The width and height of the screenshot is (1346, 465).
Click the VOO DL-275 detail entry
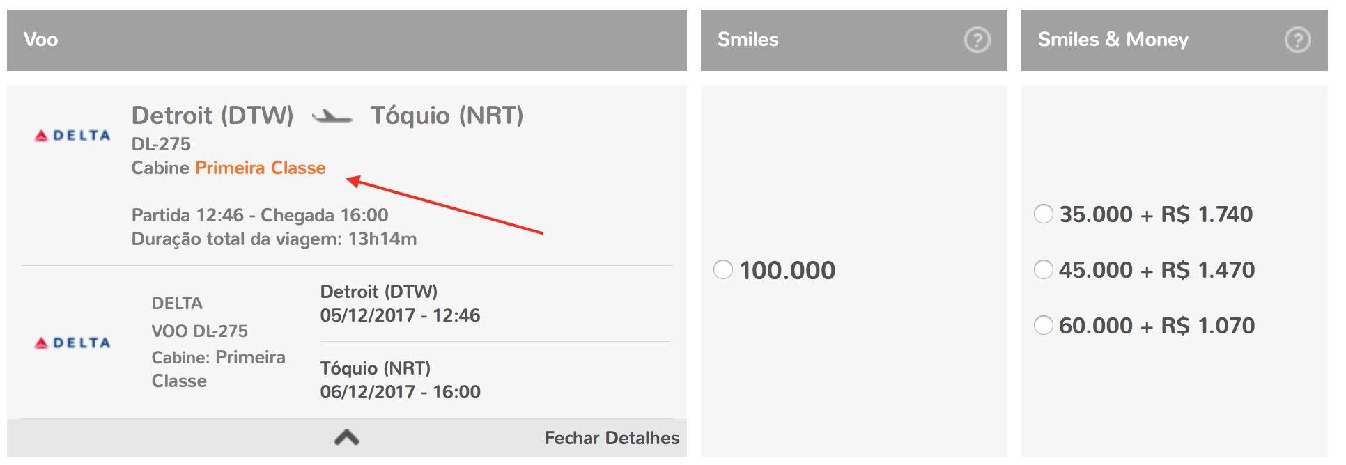tap(199, 331)
